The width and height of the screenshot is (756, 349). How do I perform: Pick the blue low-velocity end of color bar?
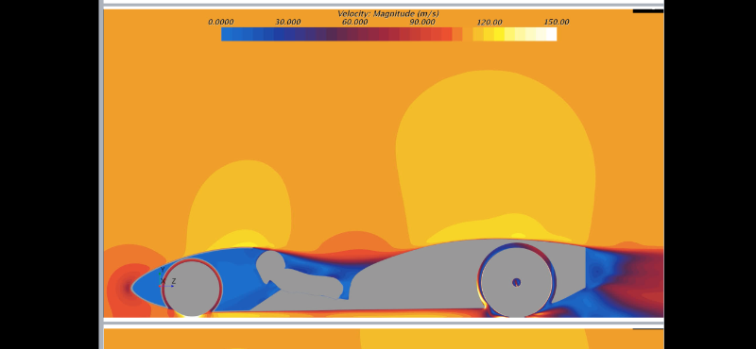[x=229, y=34]
